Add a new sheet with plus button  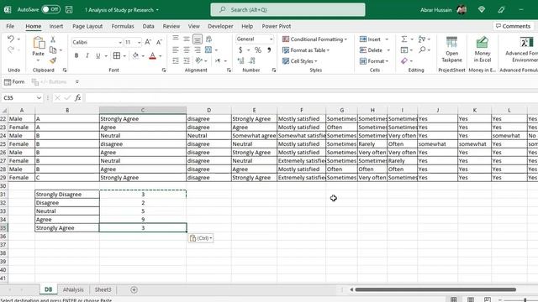(134, 289)
